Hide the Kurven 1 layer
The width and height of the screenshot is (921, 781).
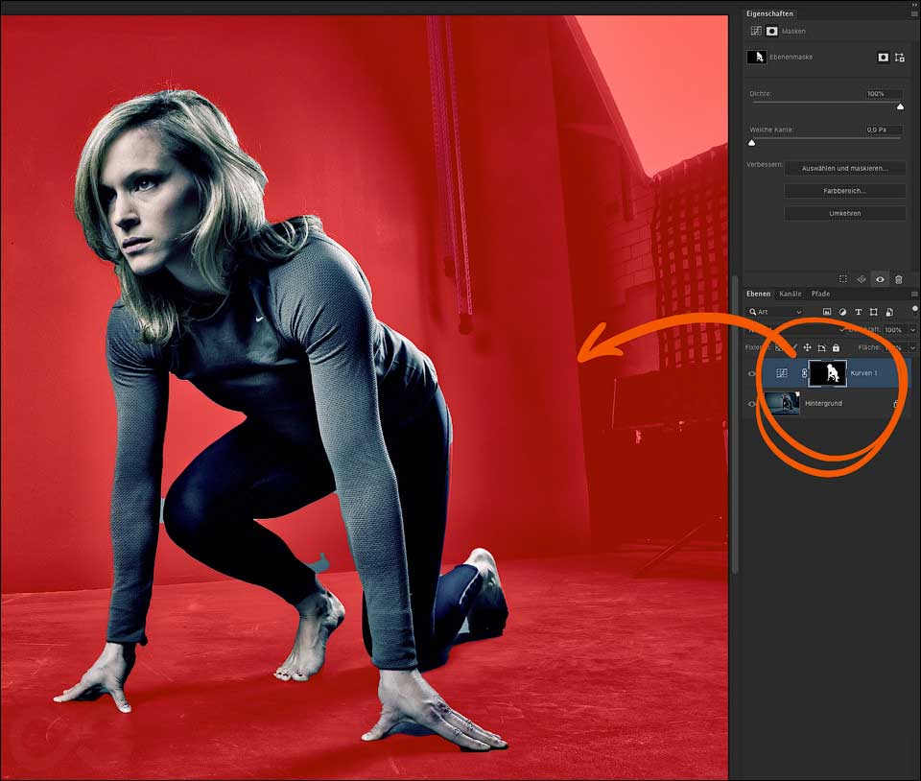point(751,373)
